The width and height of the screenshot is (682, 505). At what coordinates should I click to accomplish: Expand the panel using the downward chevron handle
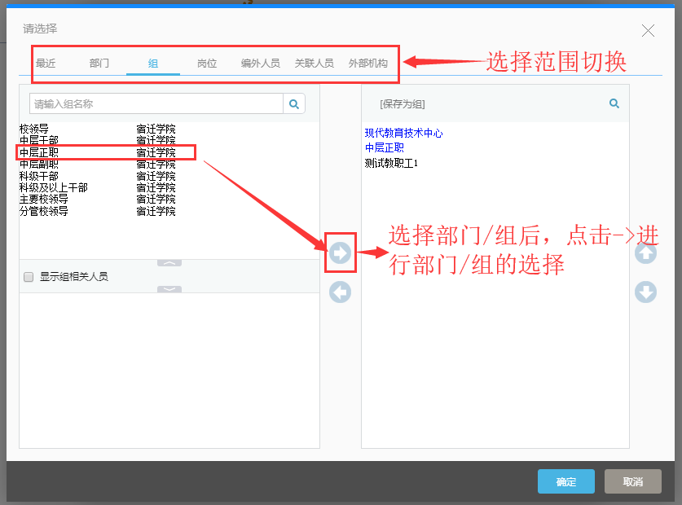pos(169,289)
